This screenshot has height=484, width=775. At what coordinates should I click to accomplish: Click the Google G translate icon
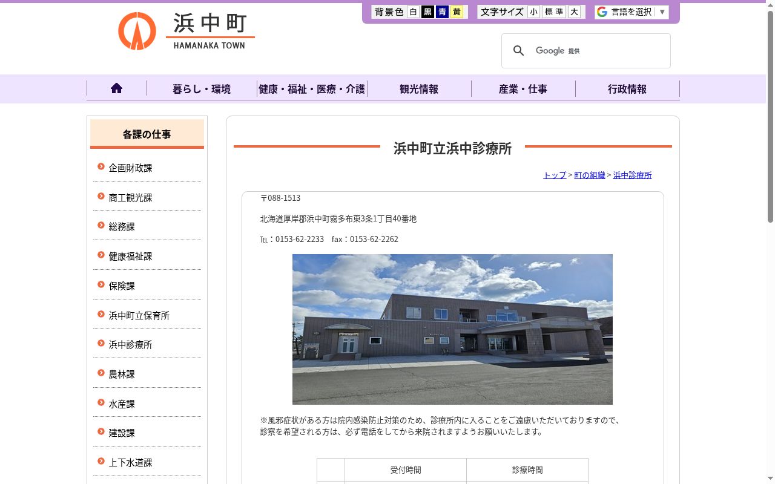click(x=602, y=12)
